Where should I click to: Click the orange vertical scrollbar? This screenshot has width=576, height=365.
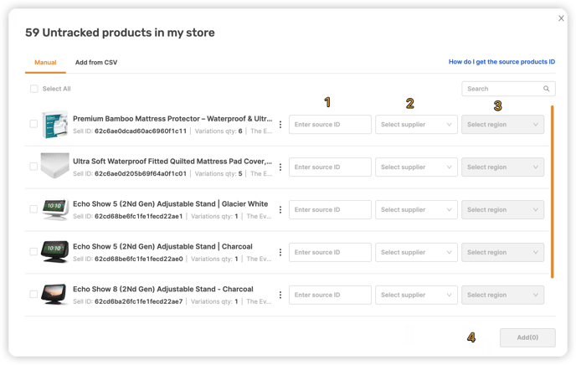[552, 192]
